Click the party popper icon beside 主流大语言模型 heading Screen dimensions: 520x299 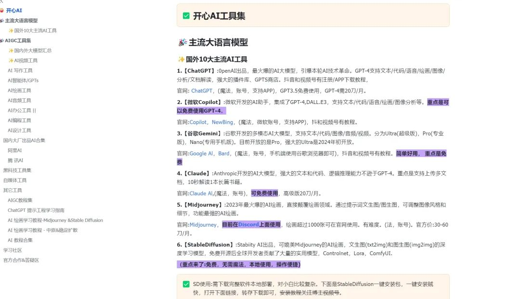(182, 42)
